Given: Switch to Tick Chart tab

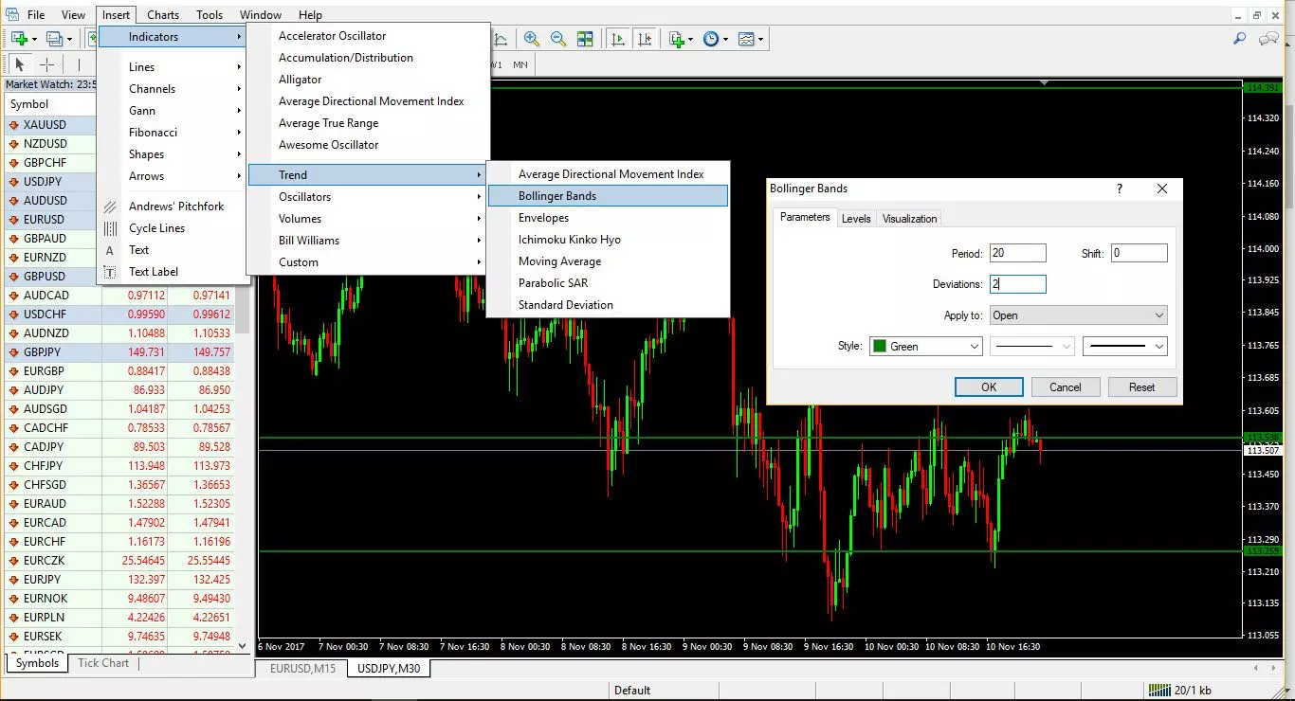Looking at the screenshot, I should (x=103, y=663).
